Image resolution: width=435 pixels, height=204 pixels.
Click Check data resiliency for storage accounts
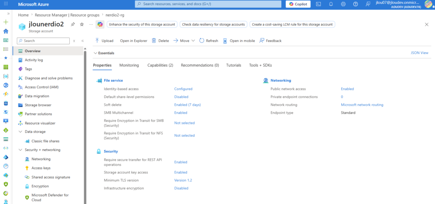213,24
